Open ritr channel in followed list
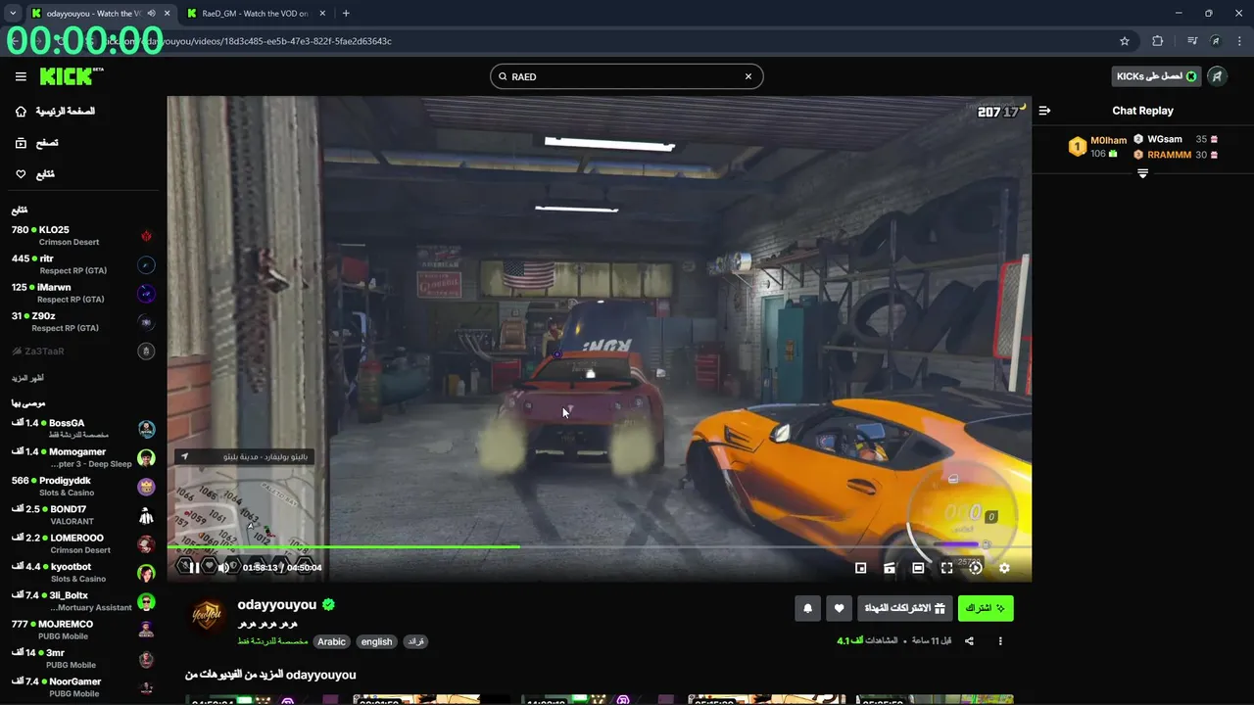Screen dimensions: 1254x705 pos(83,264)
